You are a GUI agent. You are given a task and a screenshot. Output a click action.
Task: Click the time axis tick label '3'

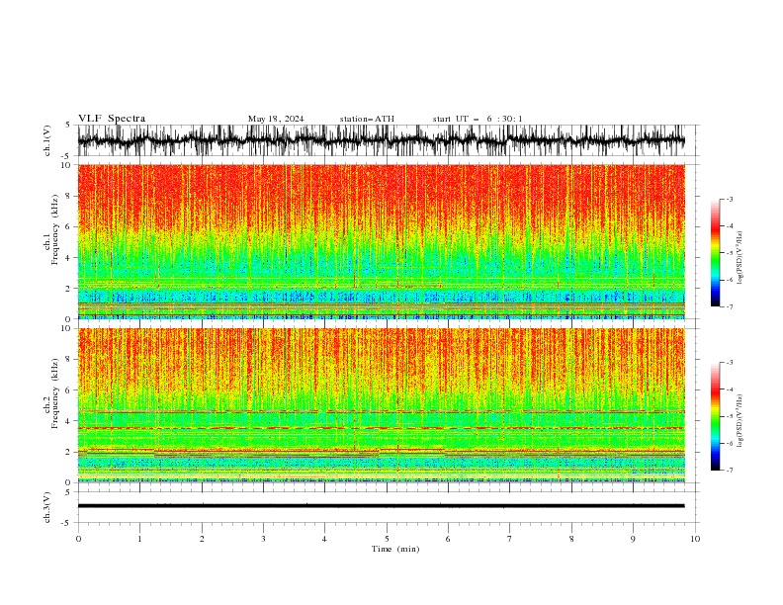click(263, 539)
